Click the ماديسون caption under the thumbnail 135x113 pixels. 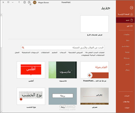(x=63, y=81)
